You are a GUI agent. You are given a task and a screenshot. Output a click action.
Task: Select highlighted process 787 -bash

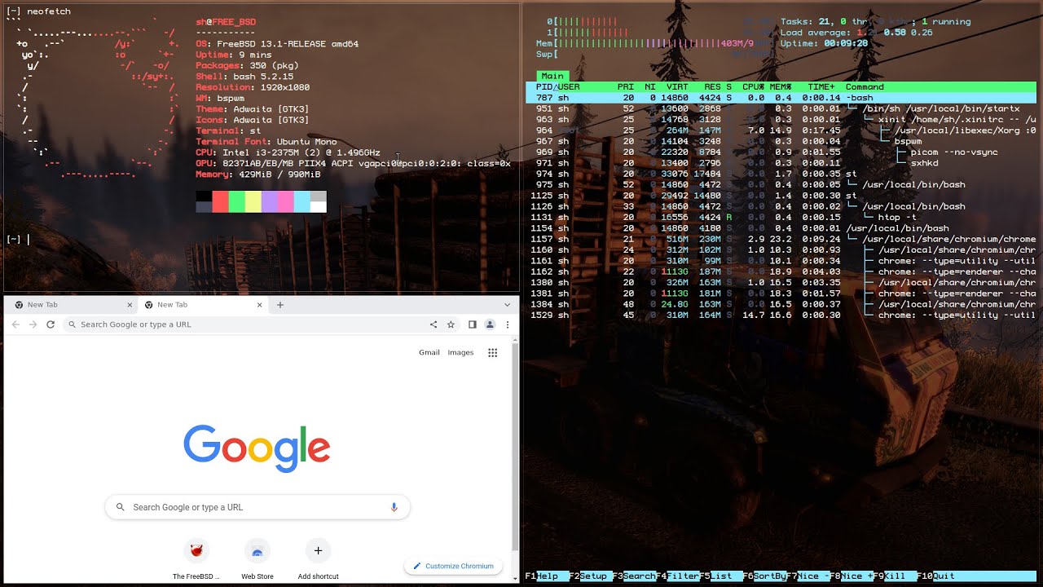(781, 98)
